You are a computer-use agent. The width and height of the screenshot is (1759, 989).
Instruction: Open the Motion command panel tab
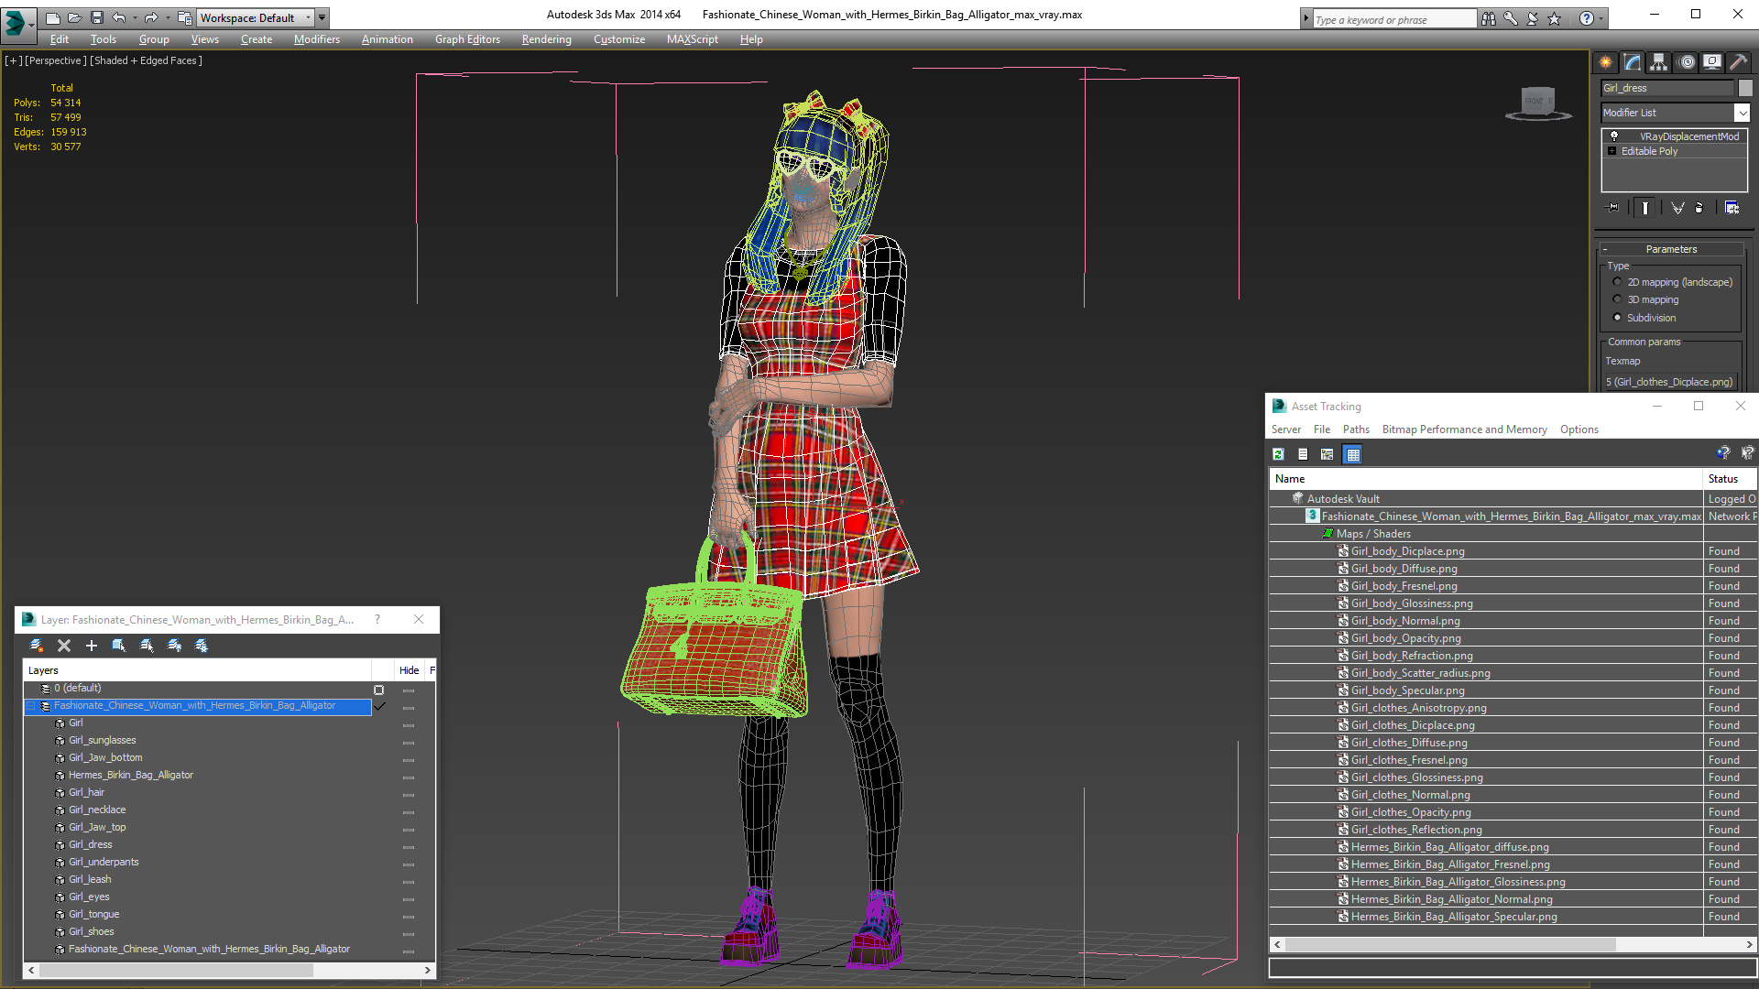point(1687,62)
